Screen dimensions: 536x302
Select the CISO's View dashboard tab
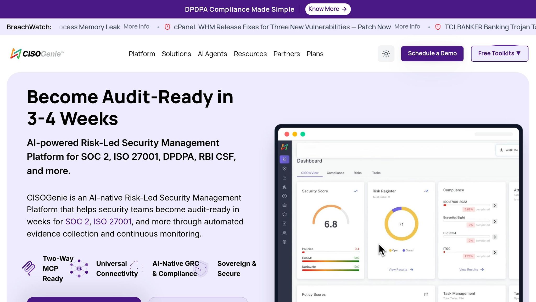coord(310,173)
